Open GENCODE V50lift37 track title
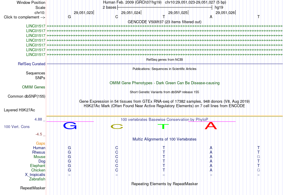The image size is (283, 195). coord(164,22)
